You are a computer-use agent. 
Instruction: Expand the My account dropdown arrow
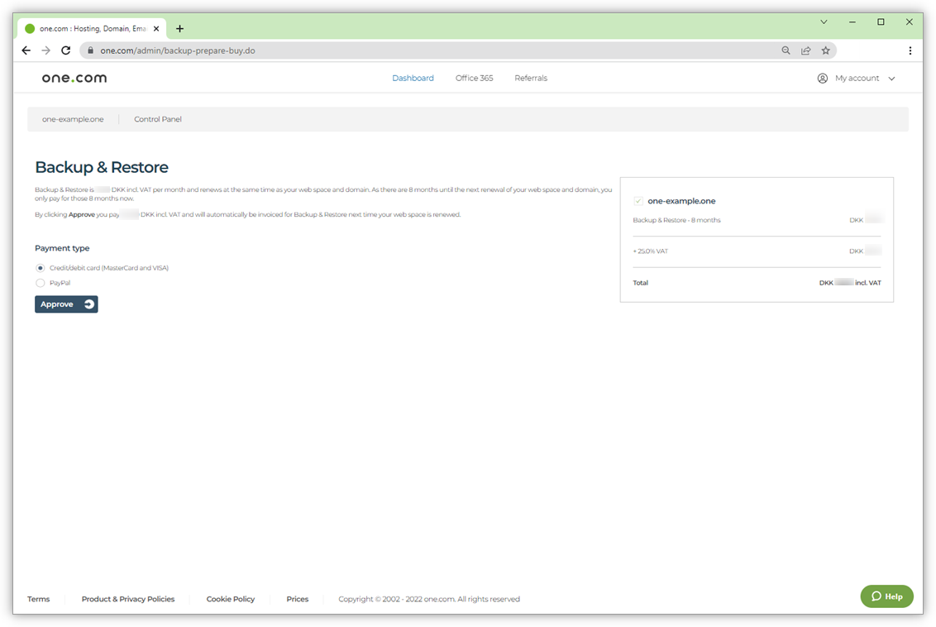(891, 79)
